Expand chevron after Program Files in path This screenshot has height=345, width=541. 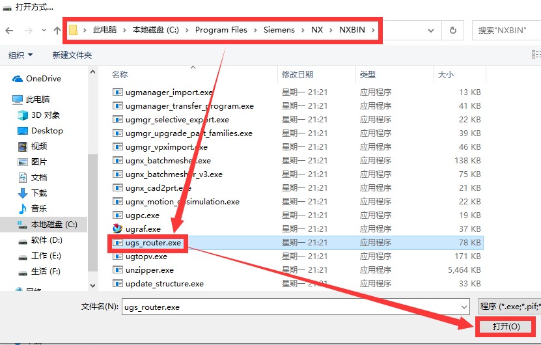[x=255, y=31]
